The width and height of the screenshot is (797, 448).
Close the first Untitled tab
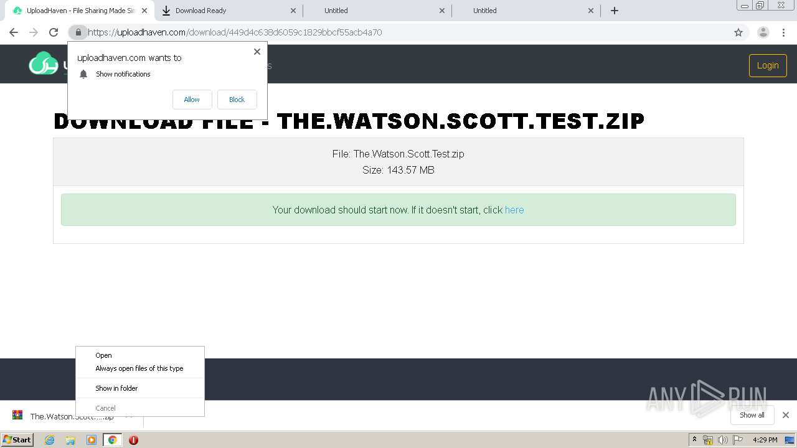pyautogui.click(x=442, y=11)
